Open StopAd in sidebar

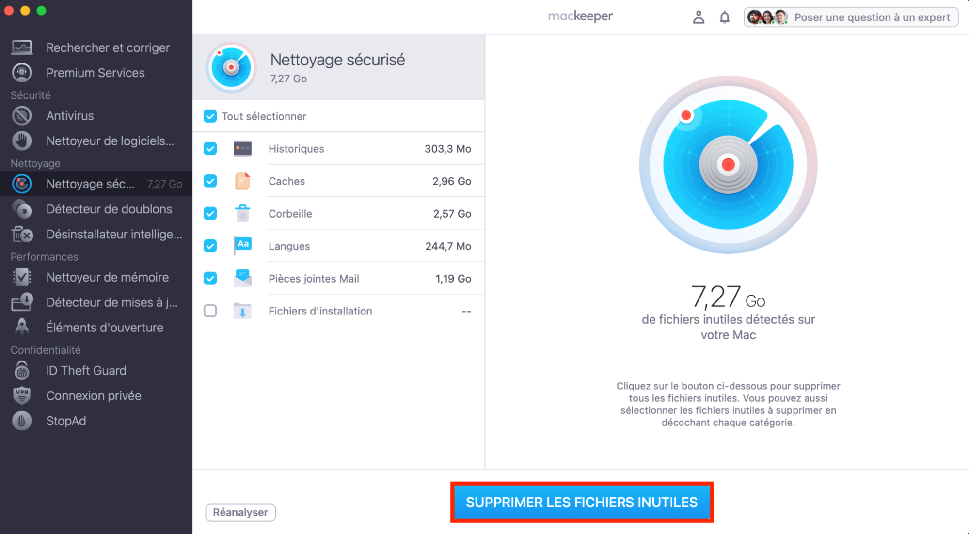(96, 421)
